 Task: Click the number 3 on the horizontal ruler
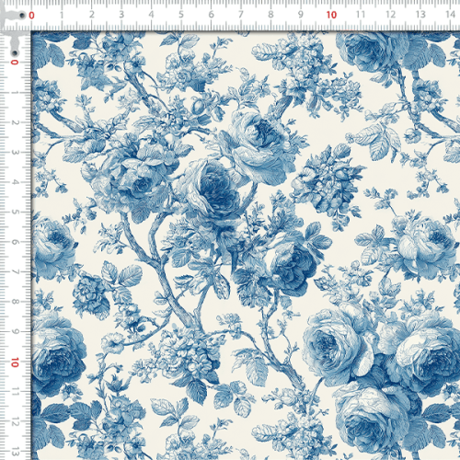click(121, 15)
